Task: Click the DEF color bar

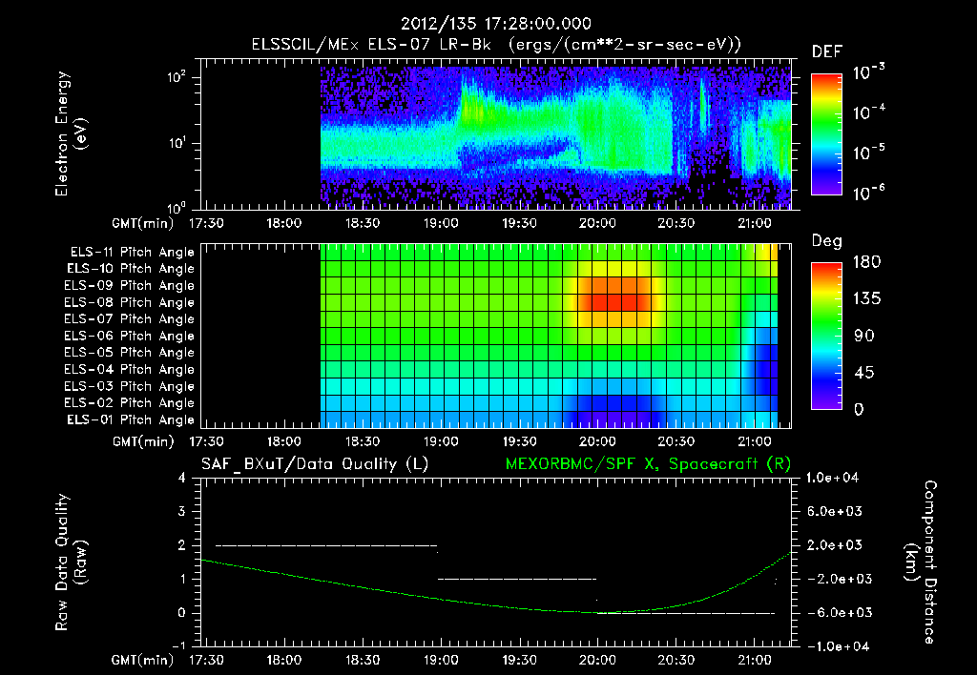Action: (x=826, y=134)
